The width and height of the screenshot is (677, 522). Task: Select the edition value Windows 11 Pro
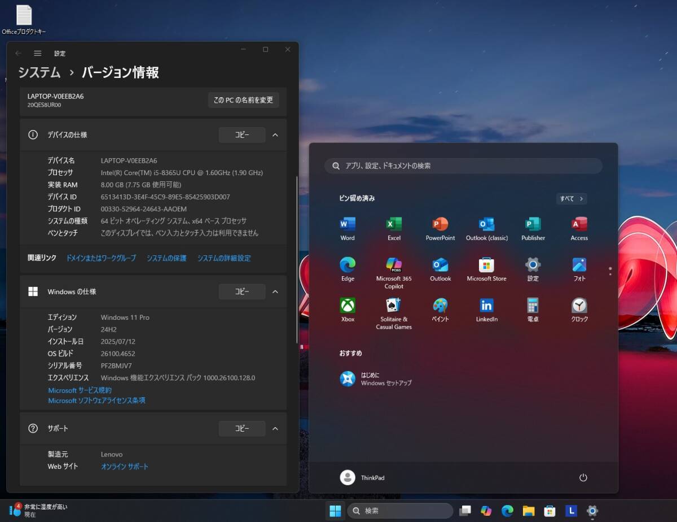125,317
